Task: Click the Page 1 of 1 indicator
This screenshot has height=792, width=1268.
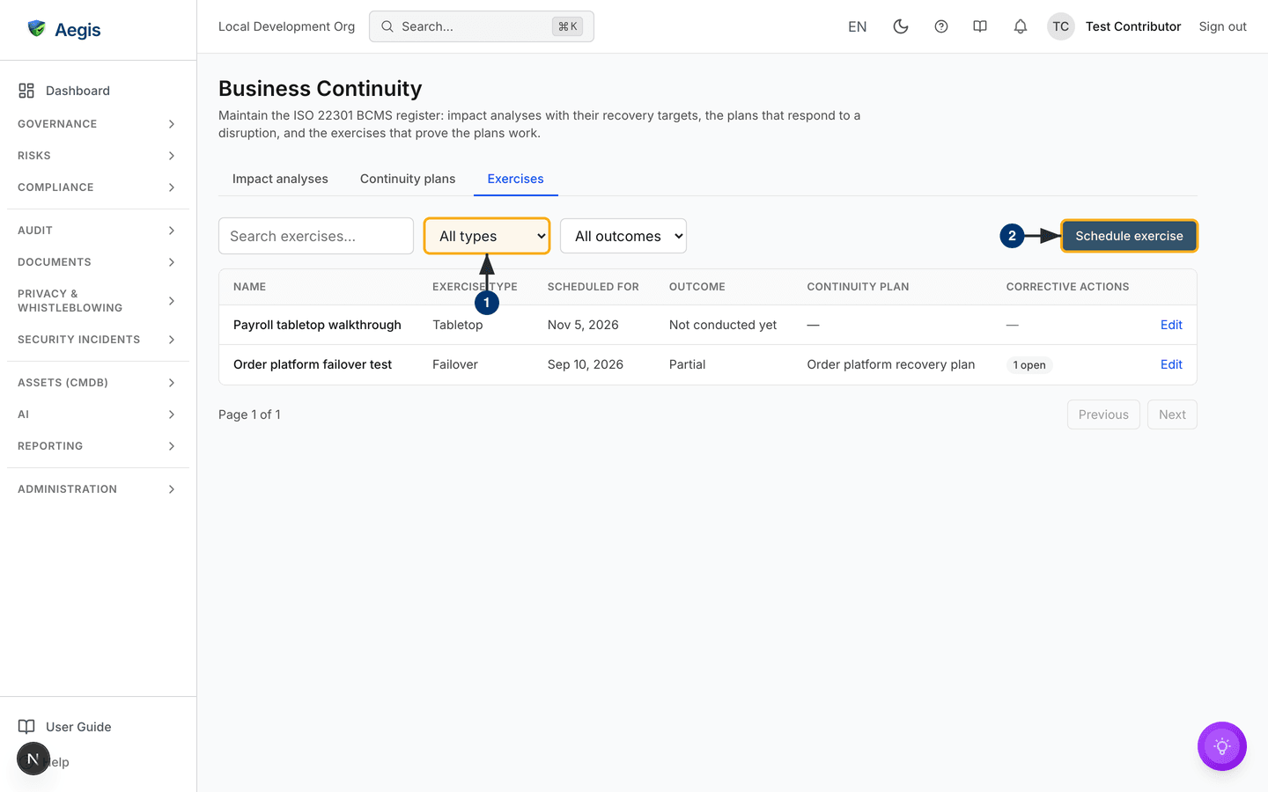Action: pos(249,414)
